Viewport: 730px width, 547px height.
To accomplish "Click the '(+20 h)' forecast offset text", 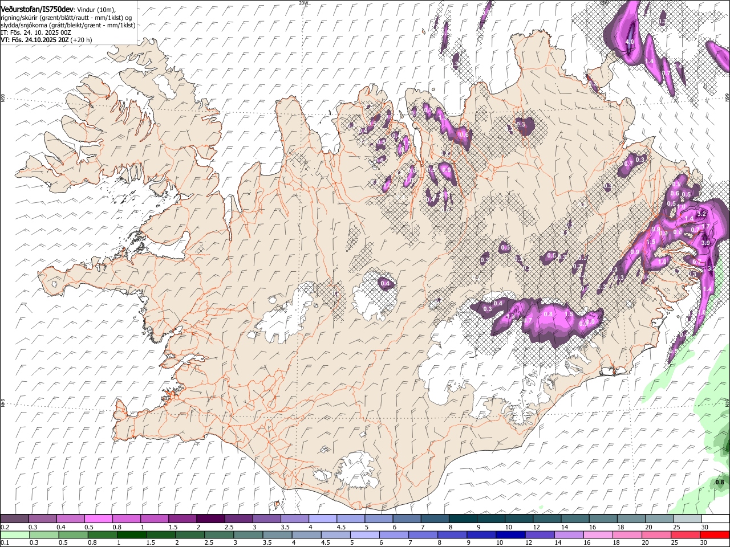I will (82, 40).
